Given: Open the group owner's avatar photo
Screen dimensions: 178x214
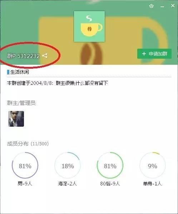Looking at the screenshot, I should pos(16,119).
